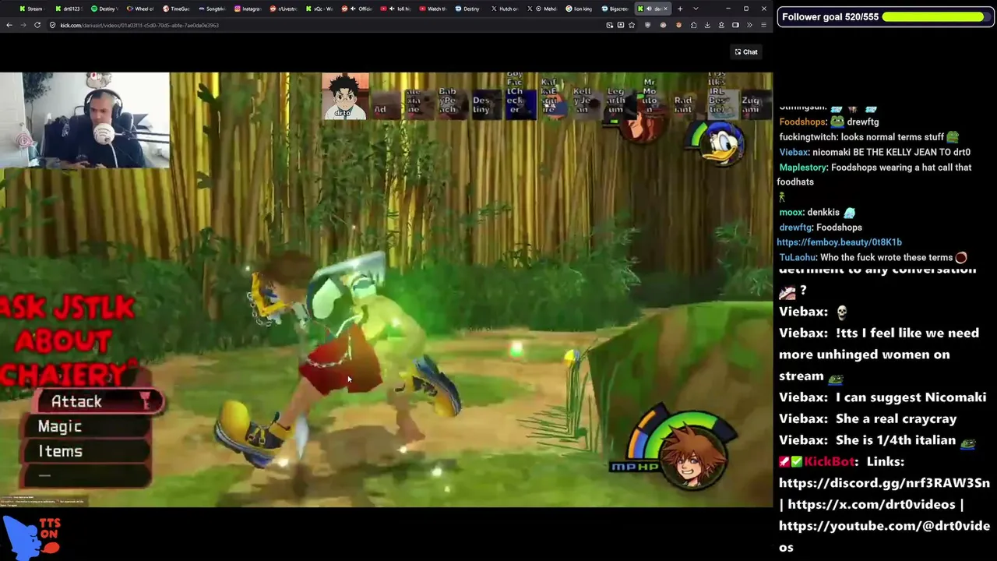Image resolution: width=997 pixels, height=561 pixels.
Task: Switch to the Bigscreen tab
Action: [615, 9]
